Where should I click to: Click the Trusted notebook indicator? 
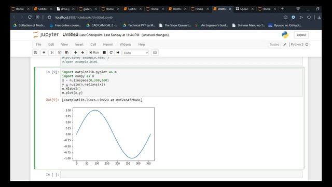(x=274, y=45)
